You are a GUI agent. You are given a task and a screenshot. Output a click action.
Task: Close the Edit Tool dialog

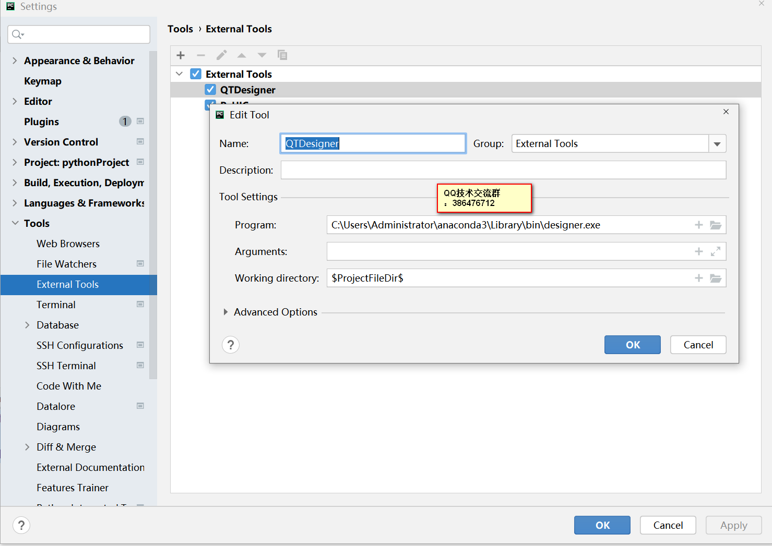click(x=726, y=112)
